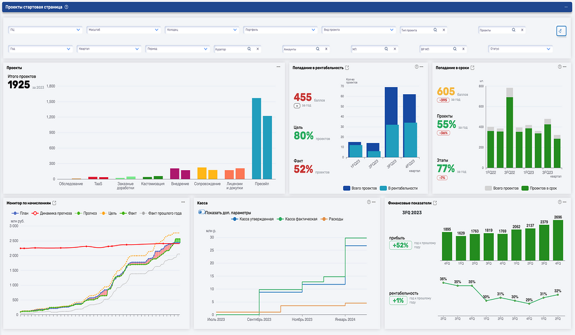This screenshot has height=335, width=575.
Task: Clear the Куратор filter with X
Action: [257, 48]
